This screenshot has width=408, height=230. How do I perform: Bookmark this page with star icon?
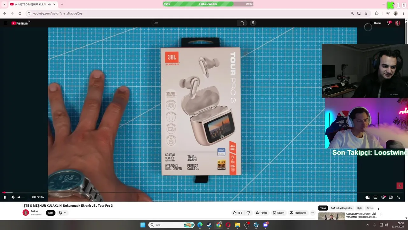[x=366, y=13]
